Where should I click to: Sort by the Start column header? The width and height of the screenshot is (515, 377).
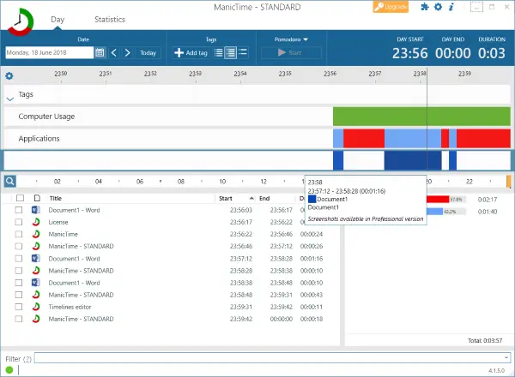[226, 198]
